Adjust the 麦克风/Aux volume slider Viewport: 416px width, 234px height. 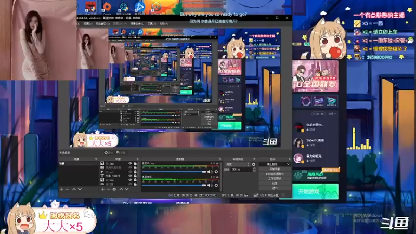[174, 172]
